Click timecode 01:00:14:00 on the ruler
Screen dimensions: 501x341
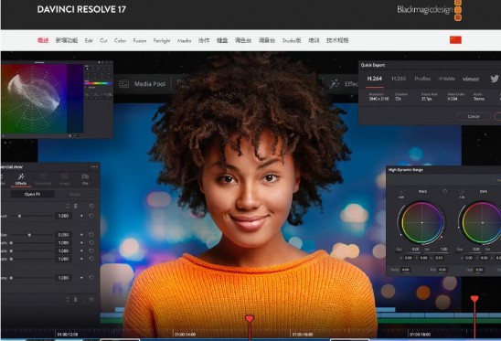pyautogui.click(x=186, y=335)
